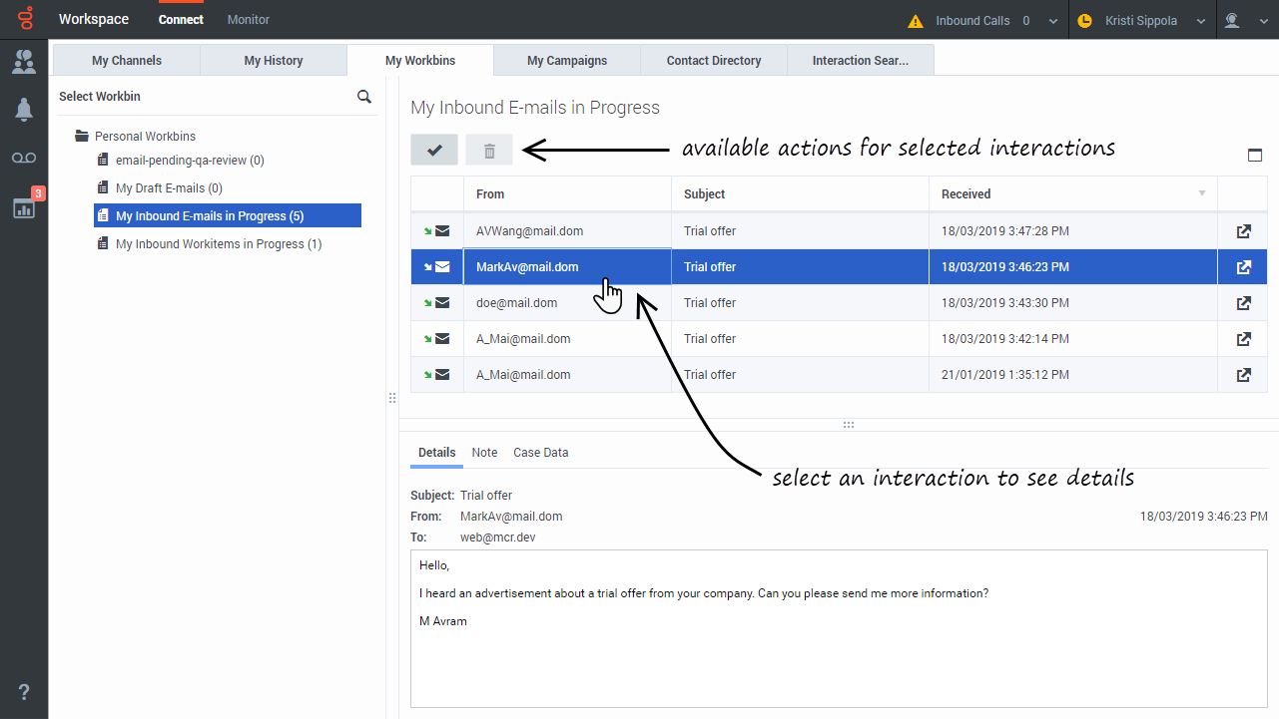Open the Case Data tab
This screenshot has width=1279, height=719.
pos(541,453)
